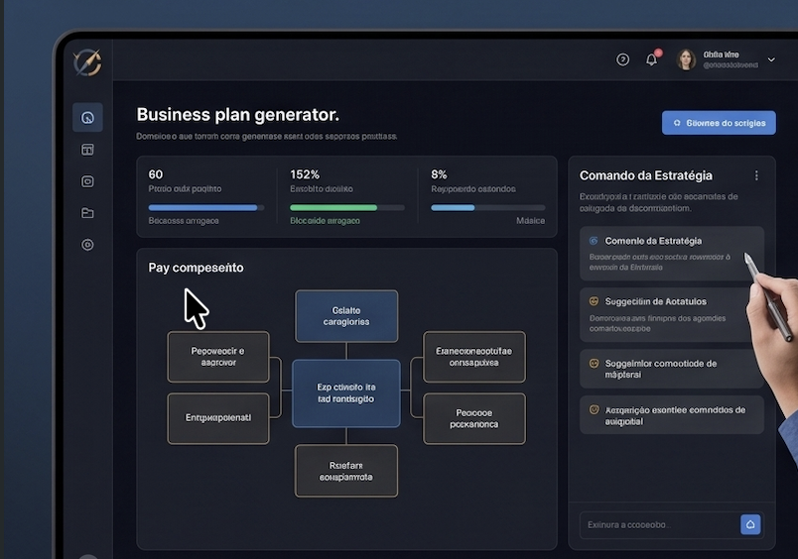Open the camera icon in sidebar
The width and height of the screenshot is (798, 559).
point(87,181)
